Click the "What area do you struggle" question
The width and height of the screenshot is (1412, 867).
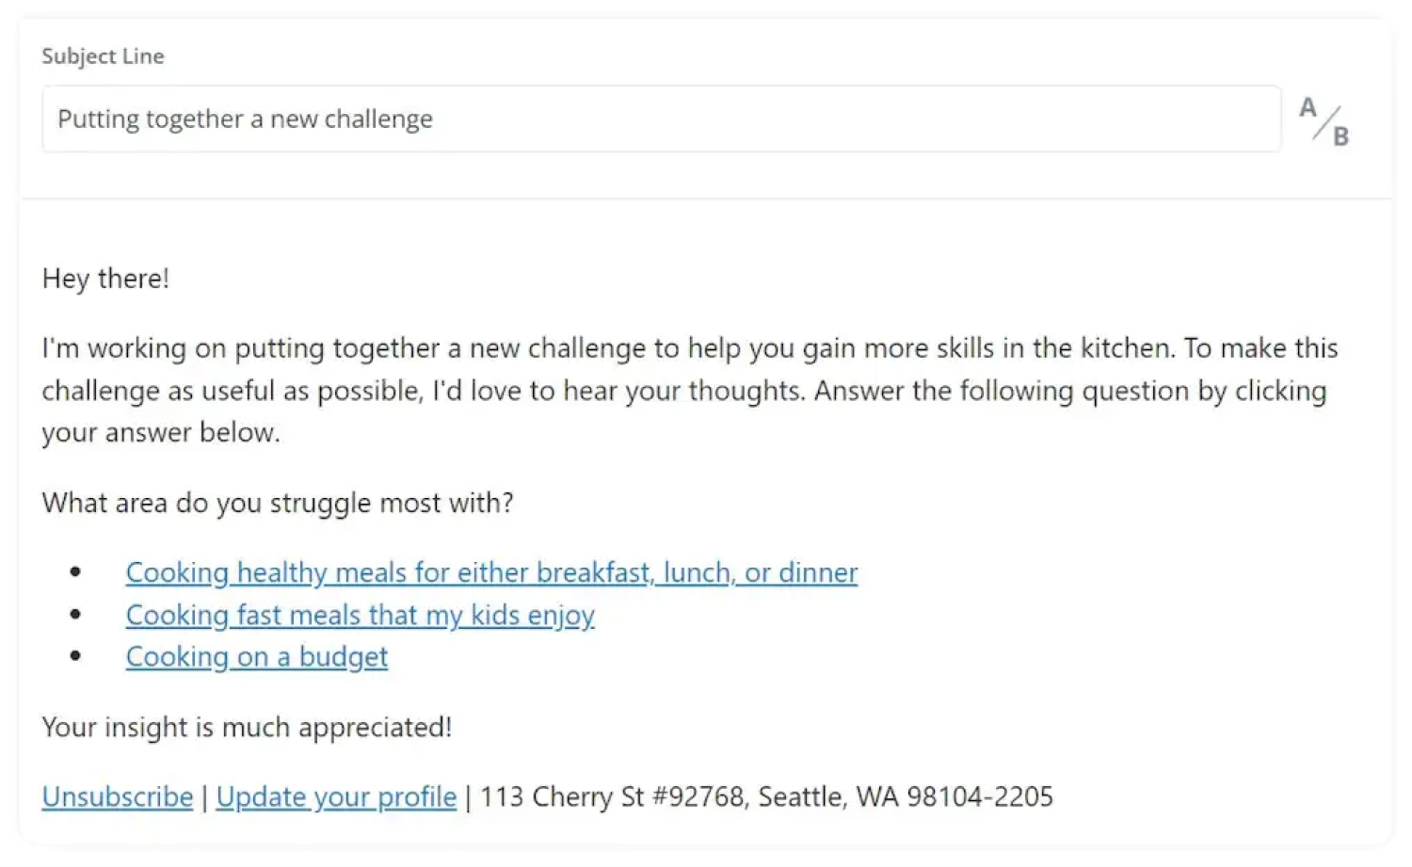tap(278, 503)
